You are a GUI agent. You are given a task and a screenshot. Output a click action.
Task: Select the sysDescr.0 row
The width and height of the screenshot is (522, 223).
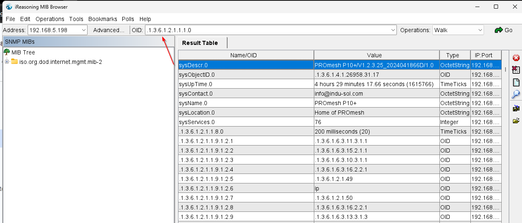340,65
